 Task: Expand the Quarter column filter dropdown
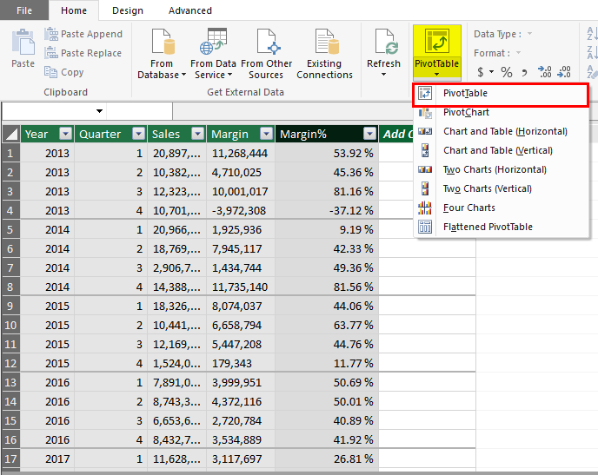pyautogui.click(x=138, y=134)
